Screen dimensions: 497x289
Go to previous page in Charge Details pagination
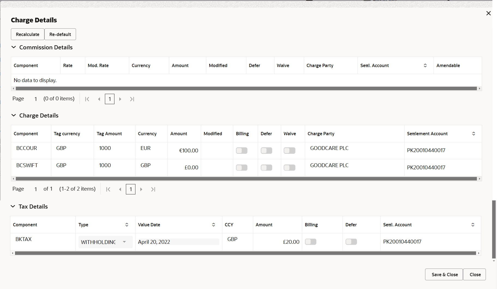pos(120,189)
